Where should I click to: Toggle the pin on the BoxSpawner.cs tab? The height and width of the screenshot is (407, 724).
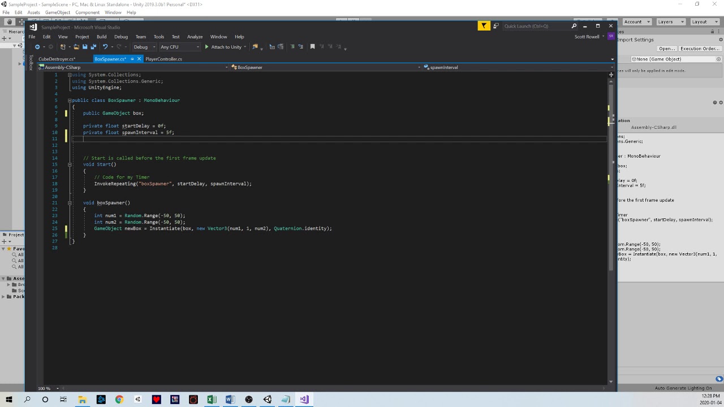click(132, 59)
